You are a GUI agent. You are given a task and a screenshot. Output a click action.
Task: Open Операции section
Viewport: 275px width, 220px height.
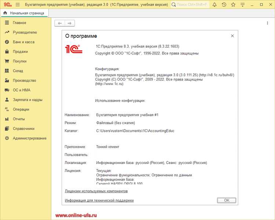[21, 109]
